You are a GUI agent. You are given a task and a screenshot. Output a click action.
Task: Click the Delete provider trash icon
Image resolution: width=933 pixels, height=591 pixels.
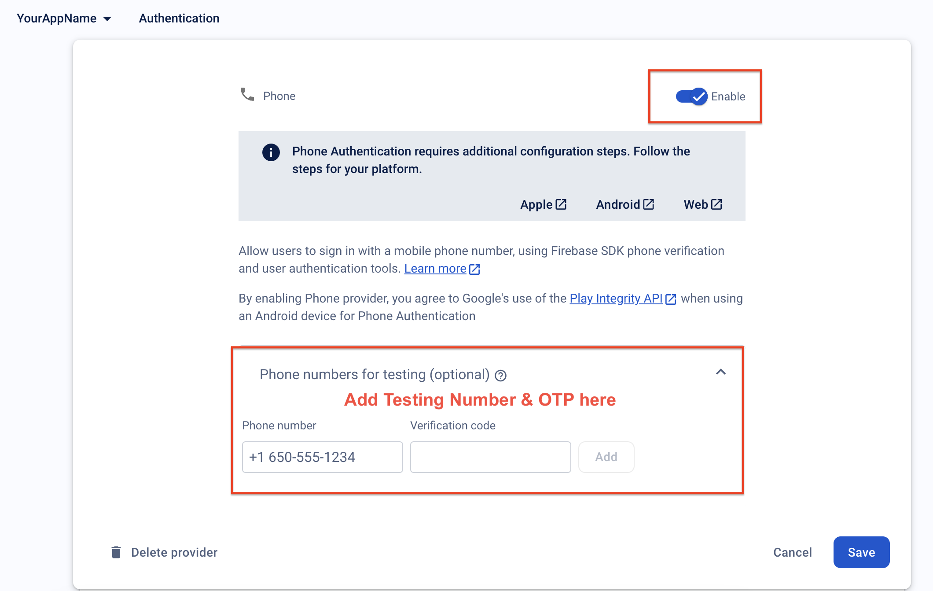[x=116, y=552]
